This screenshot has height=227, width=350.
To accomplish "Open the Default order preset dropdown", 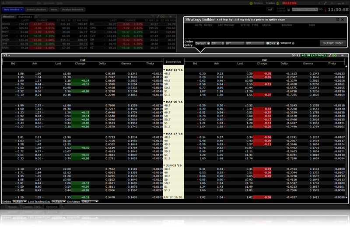I will tap(202, 43).
